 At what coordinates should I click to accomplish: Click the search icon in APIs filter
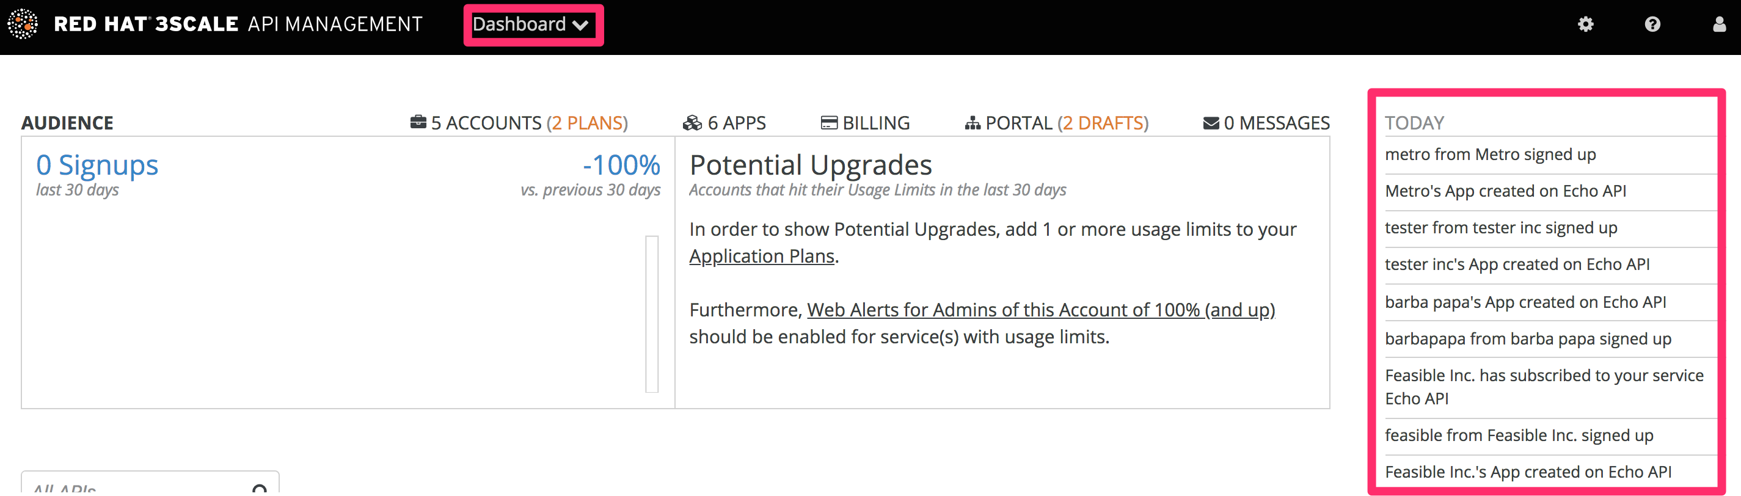tap(260, 489)
